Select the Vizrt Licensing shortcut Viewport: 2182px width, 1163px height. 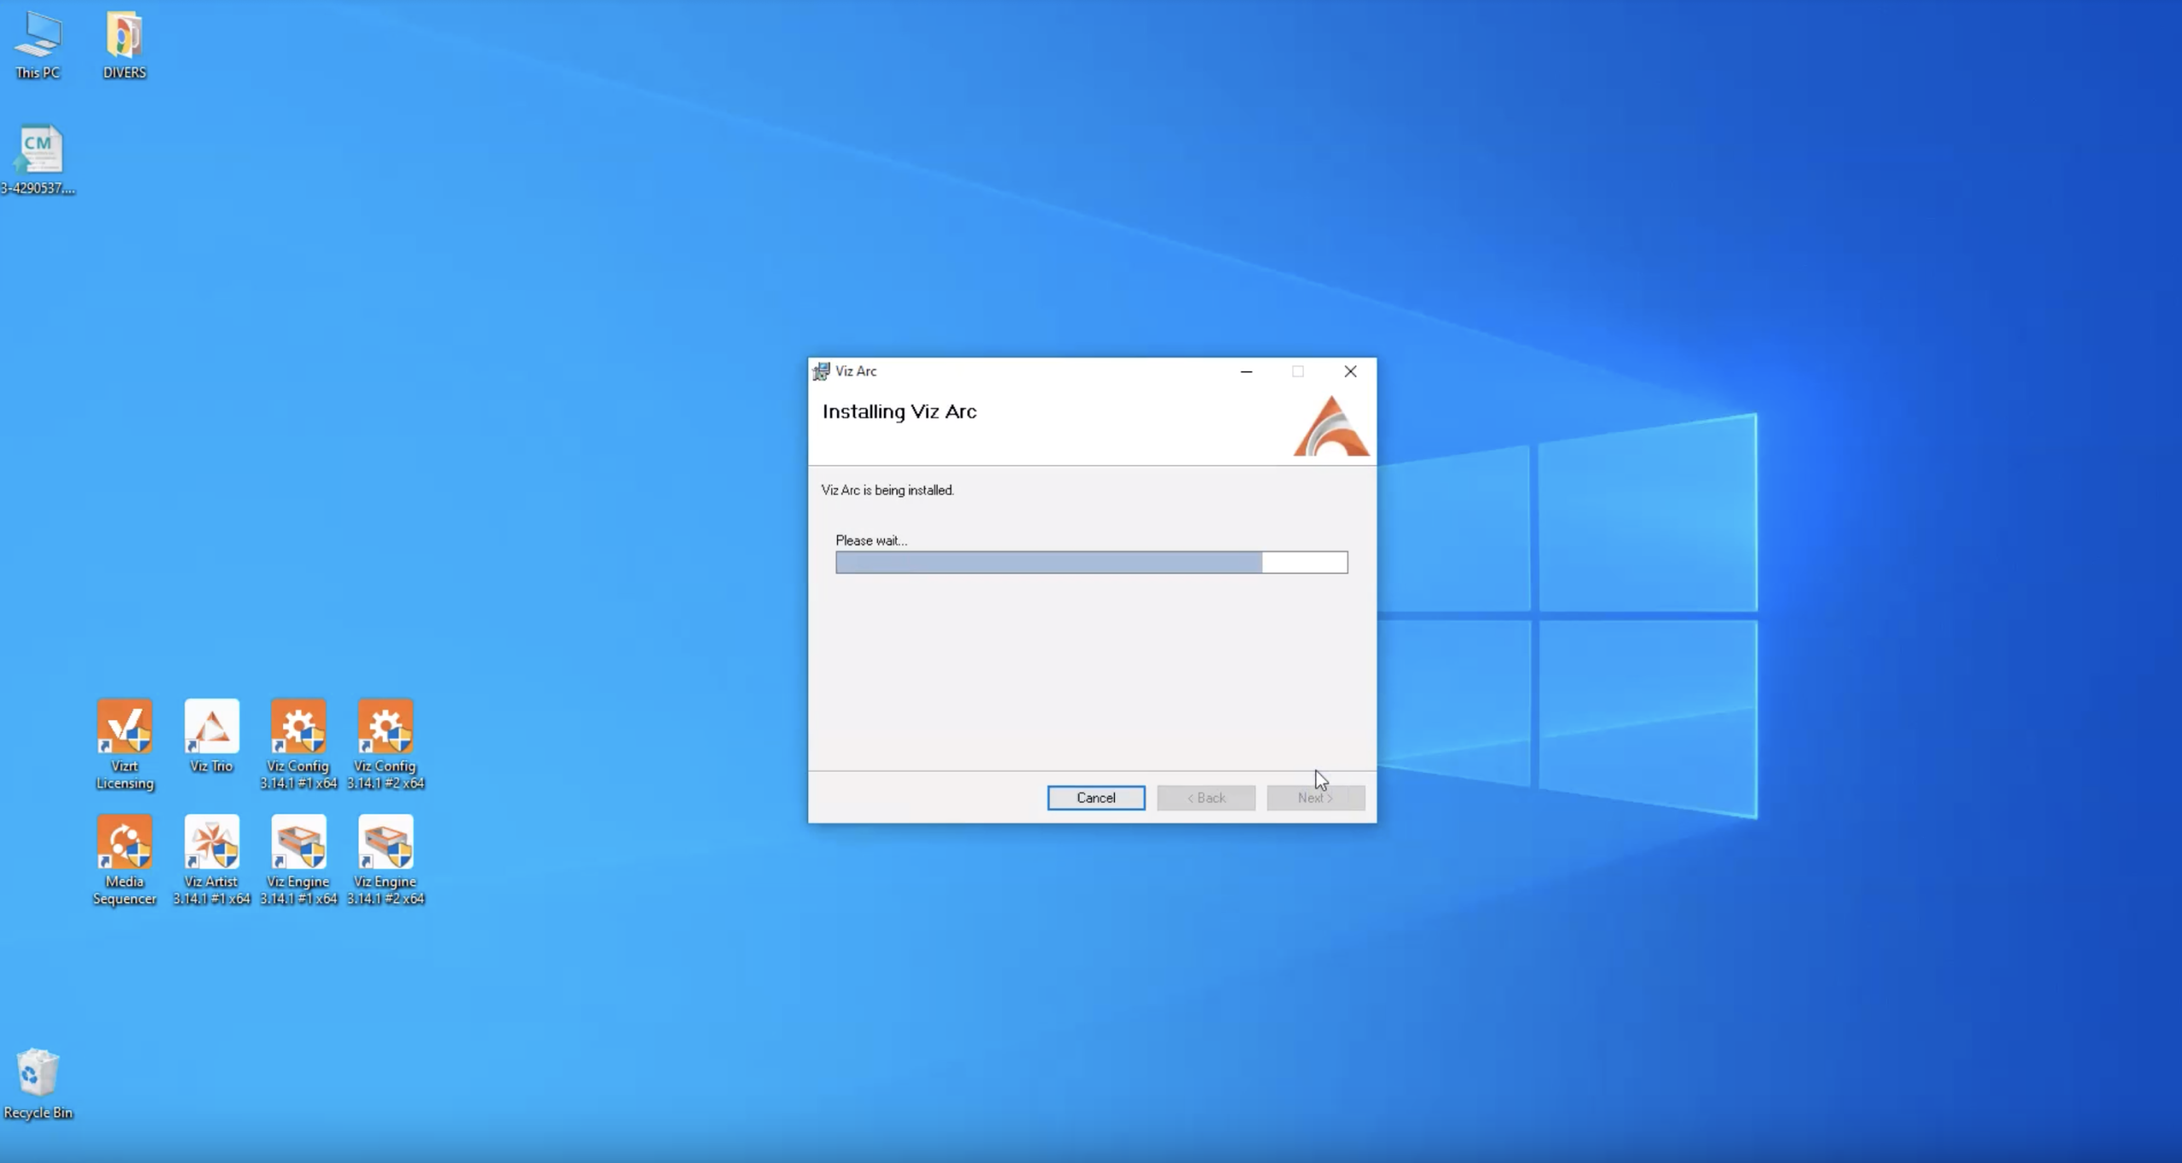pyautogui.click(x=124, y=728)
